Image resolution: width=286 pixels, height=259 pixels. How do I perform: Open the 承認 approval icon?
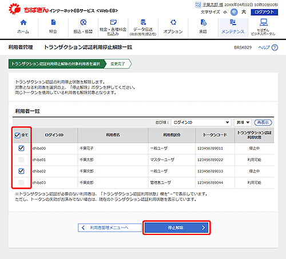(x=203, y=22)
